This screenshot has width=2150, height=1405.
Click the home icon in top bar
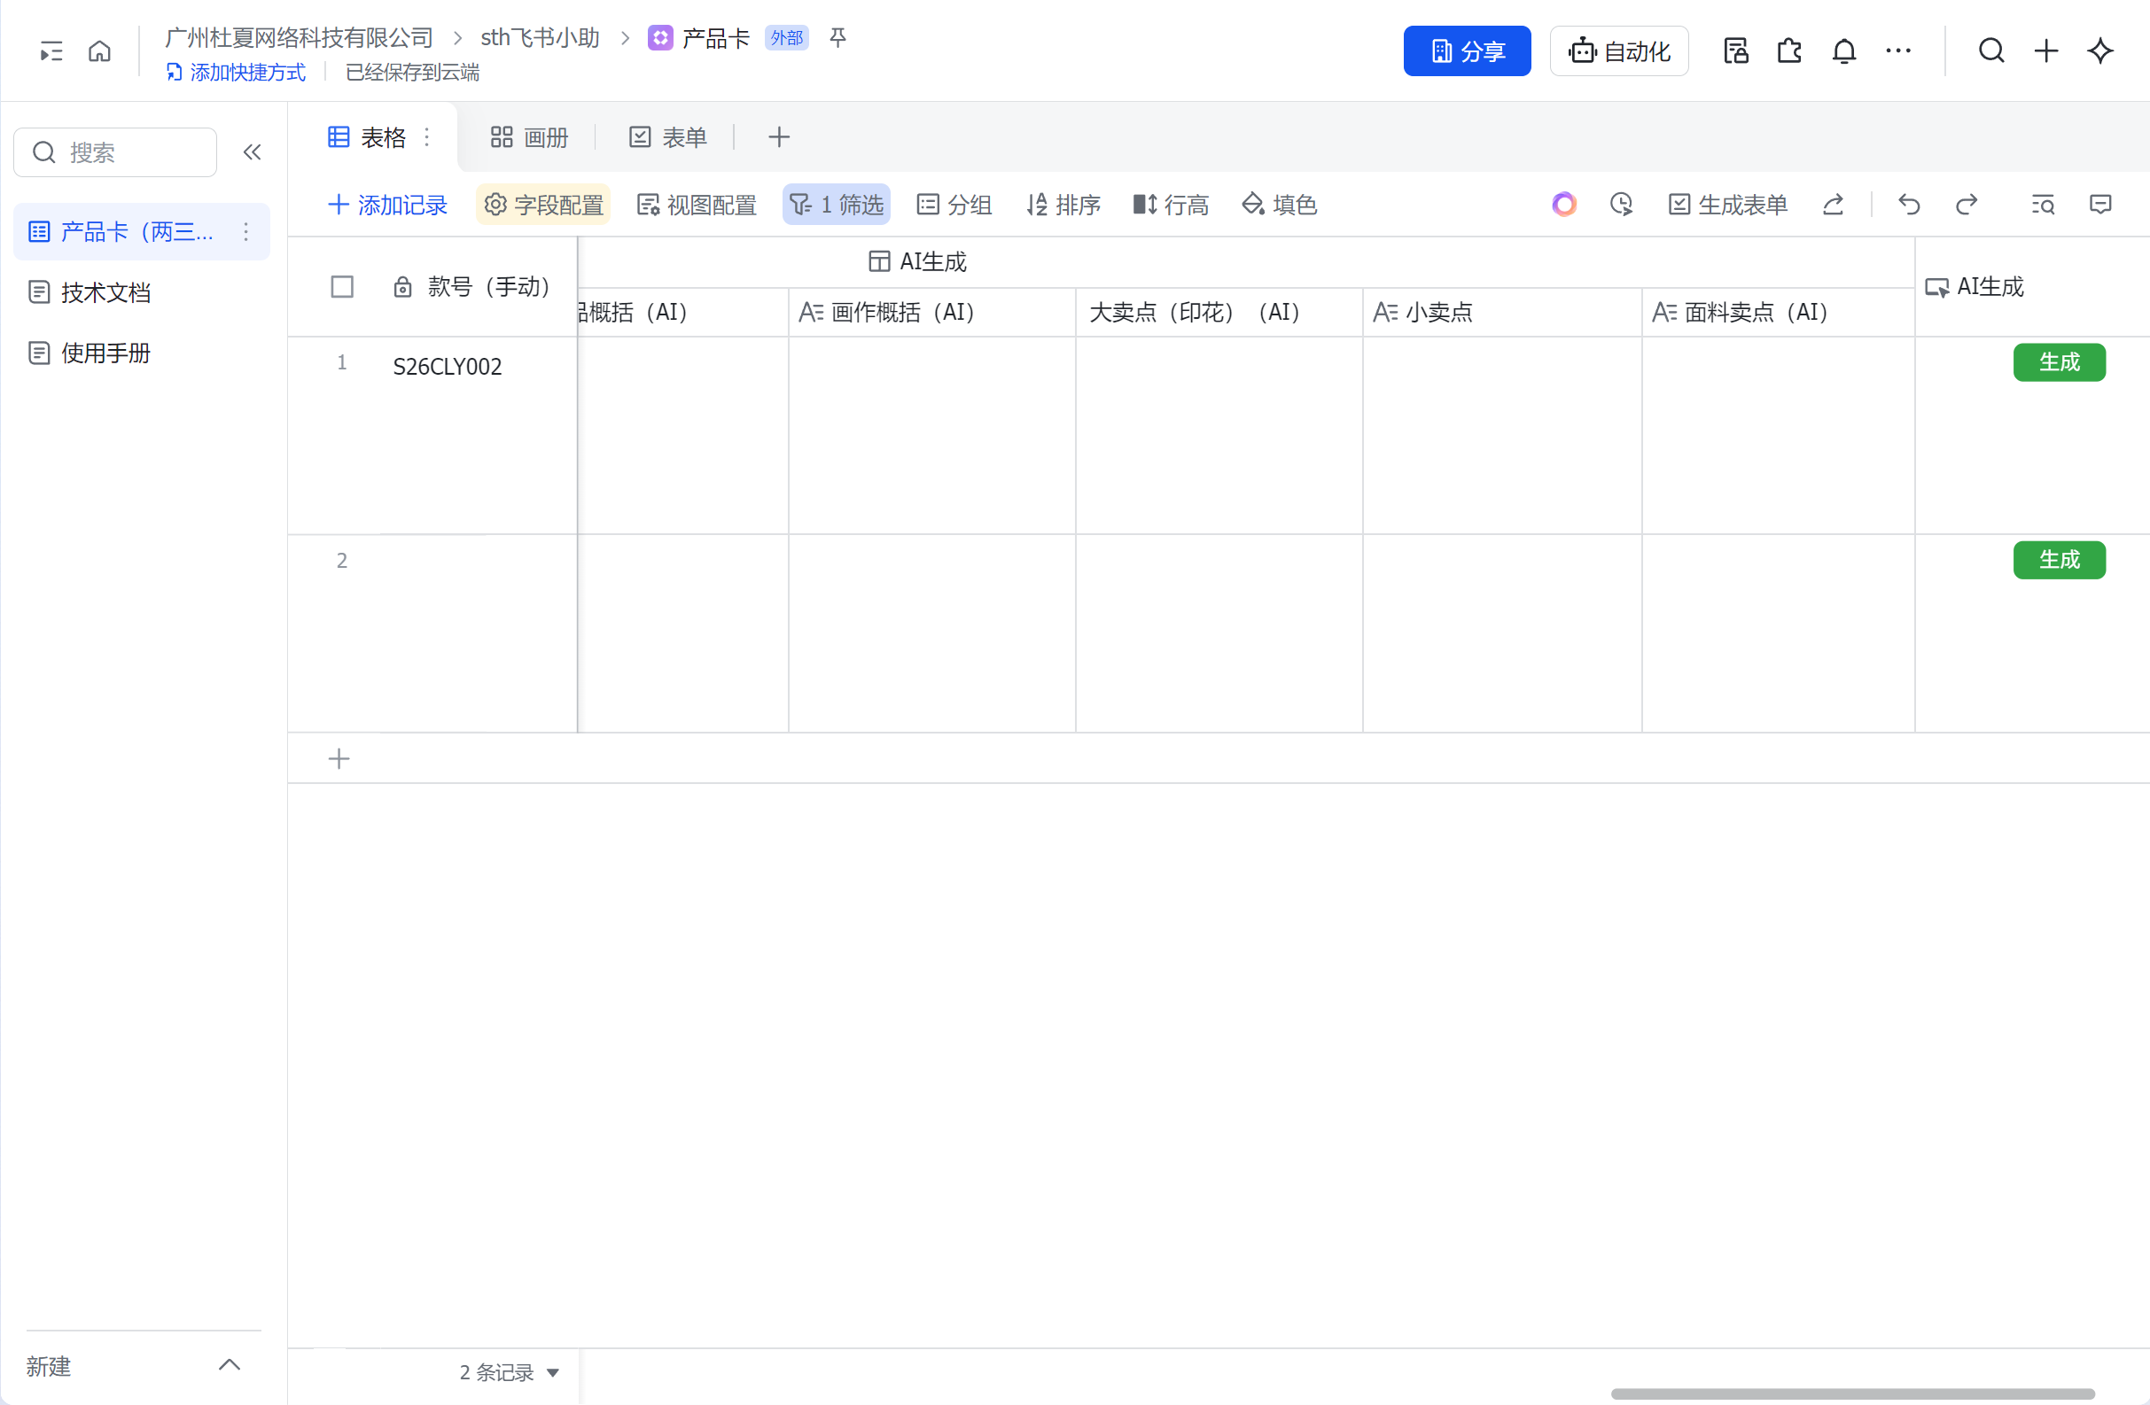[x=99, y=50]
